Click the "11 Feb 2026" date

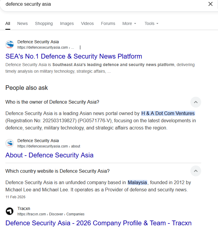(x=16, y=197)
